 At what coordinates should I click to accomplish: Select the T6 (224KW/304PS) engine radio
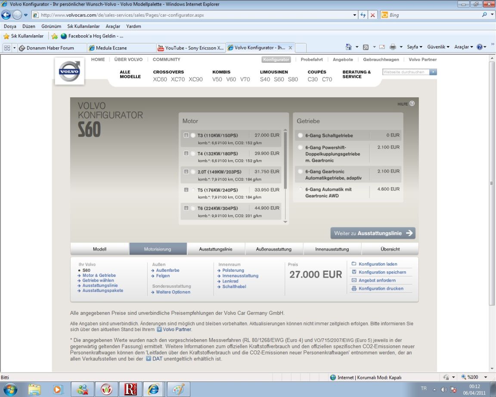[193, 208]
